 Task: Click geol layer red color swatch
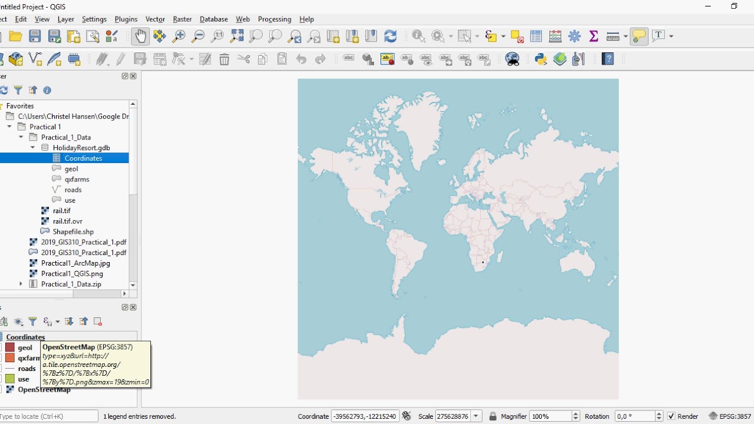pyautogui.click(x=10, y=347)
